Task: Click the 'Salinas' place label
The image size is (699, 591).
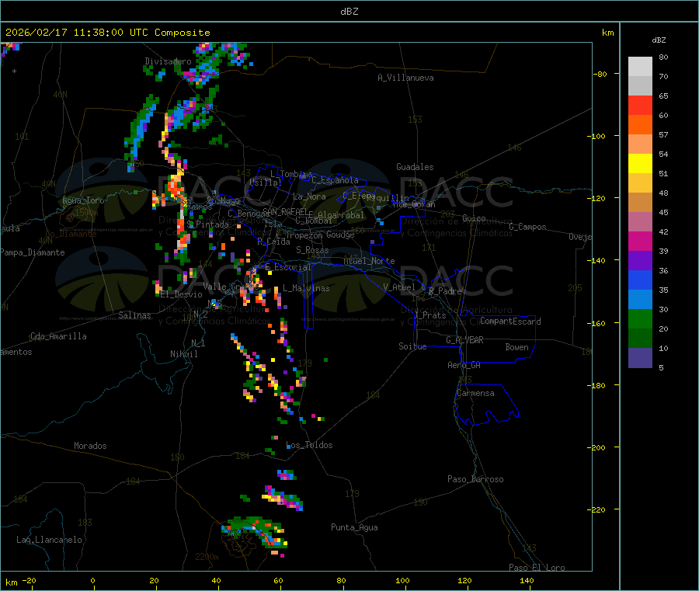Action: click(x=134, y=315)
